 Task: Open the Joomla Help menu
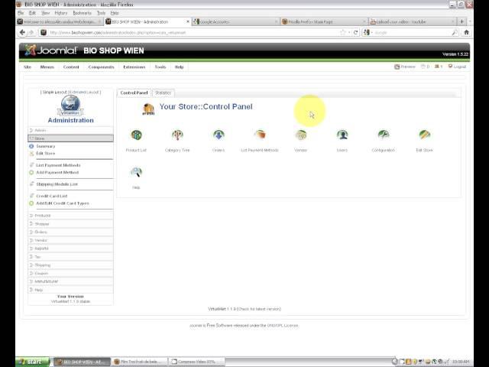[179, 67]
